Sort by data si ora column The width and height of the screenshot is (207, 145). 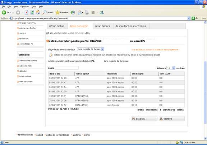point(61,74)
